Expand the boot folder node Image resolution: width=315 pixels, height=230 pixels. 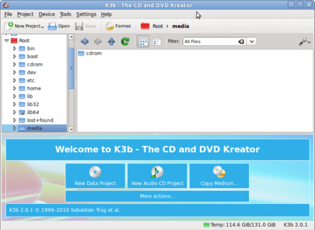pos(15,57)
